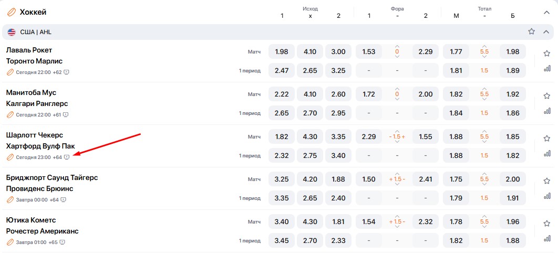Bet on Лаваль Рокет match win at 1.98

coord(282,52)
